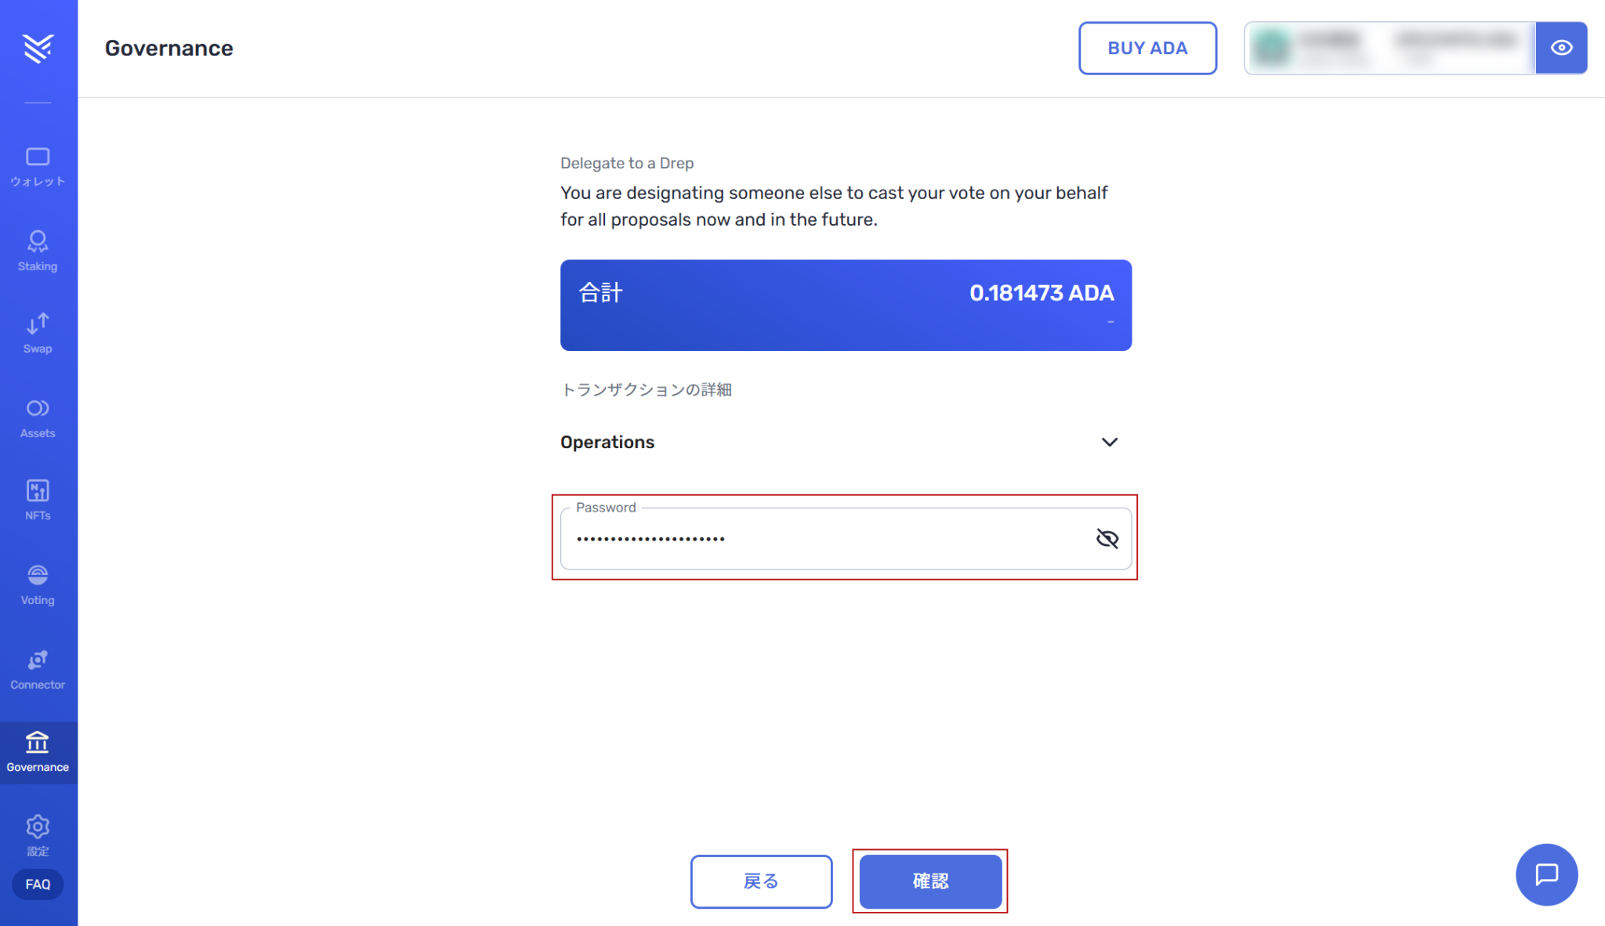Click 戻る to go back

(x=761, y=881)
